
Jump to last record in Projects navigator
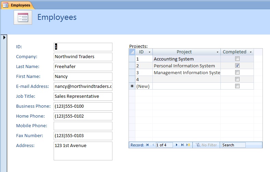[x=183, y=145]
